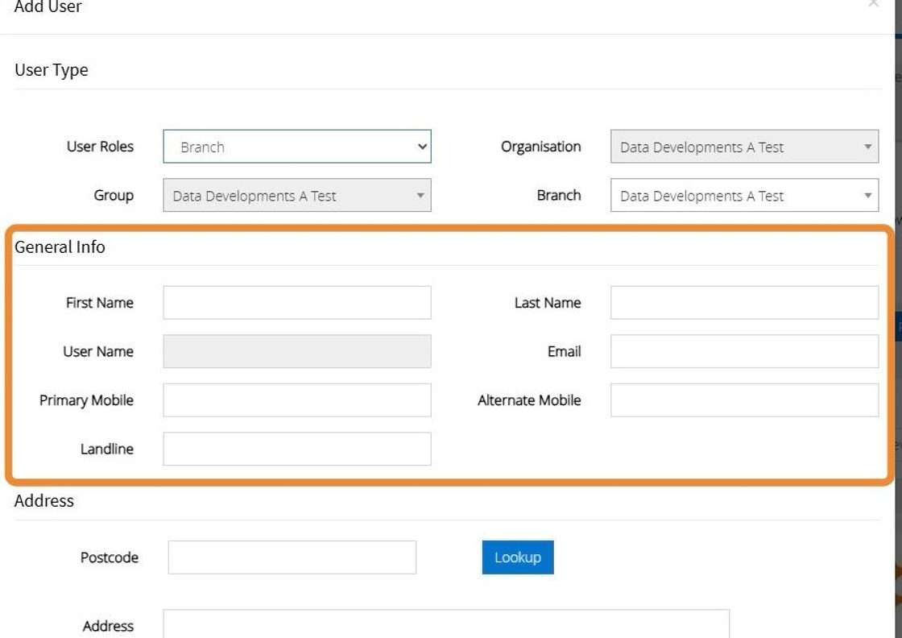The image size is (902, 638).
Task: Click the General Info section heading
Action: click(60, 247)
